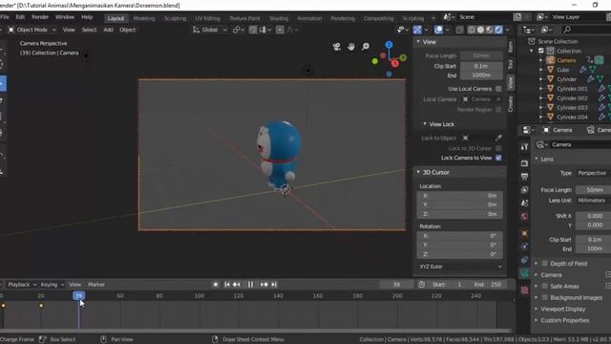611x344 pixels.
Task: Open the lens Type Perspective dropdown
Action: pos(594,173)
